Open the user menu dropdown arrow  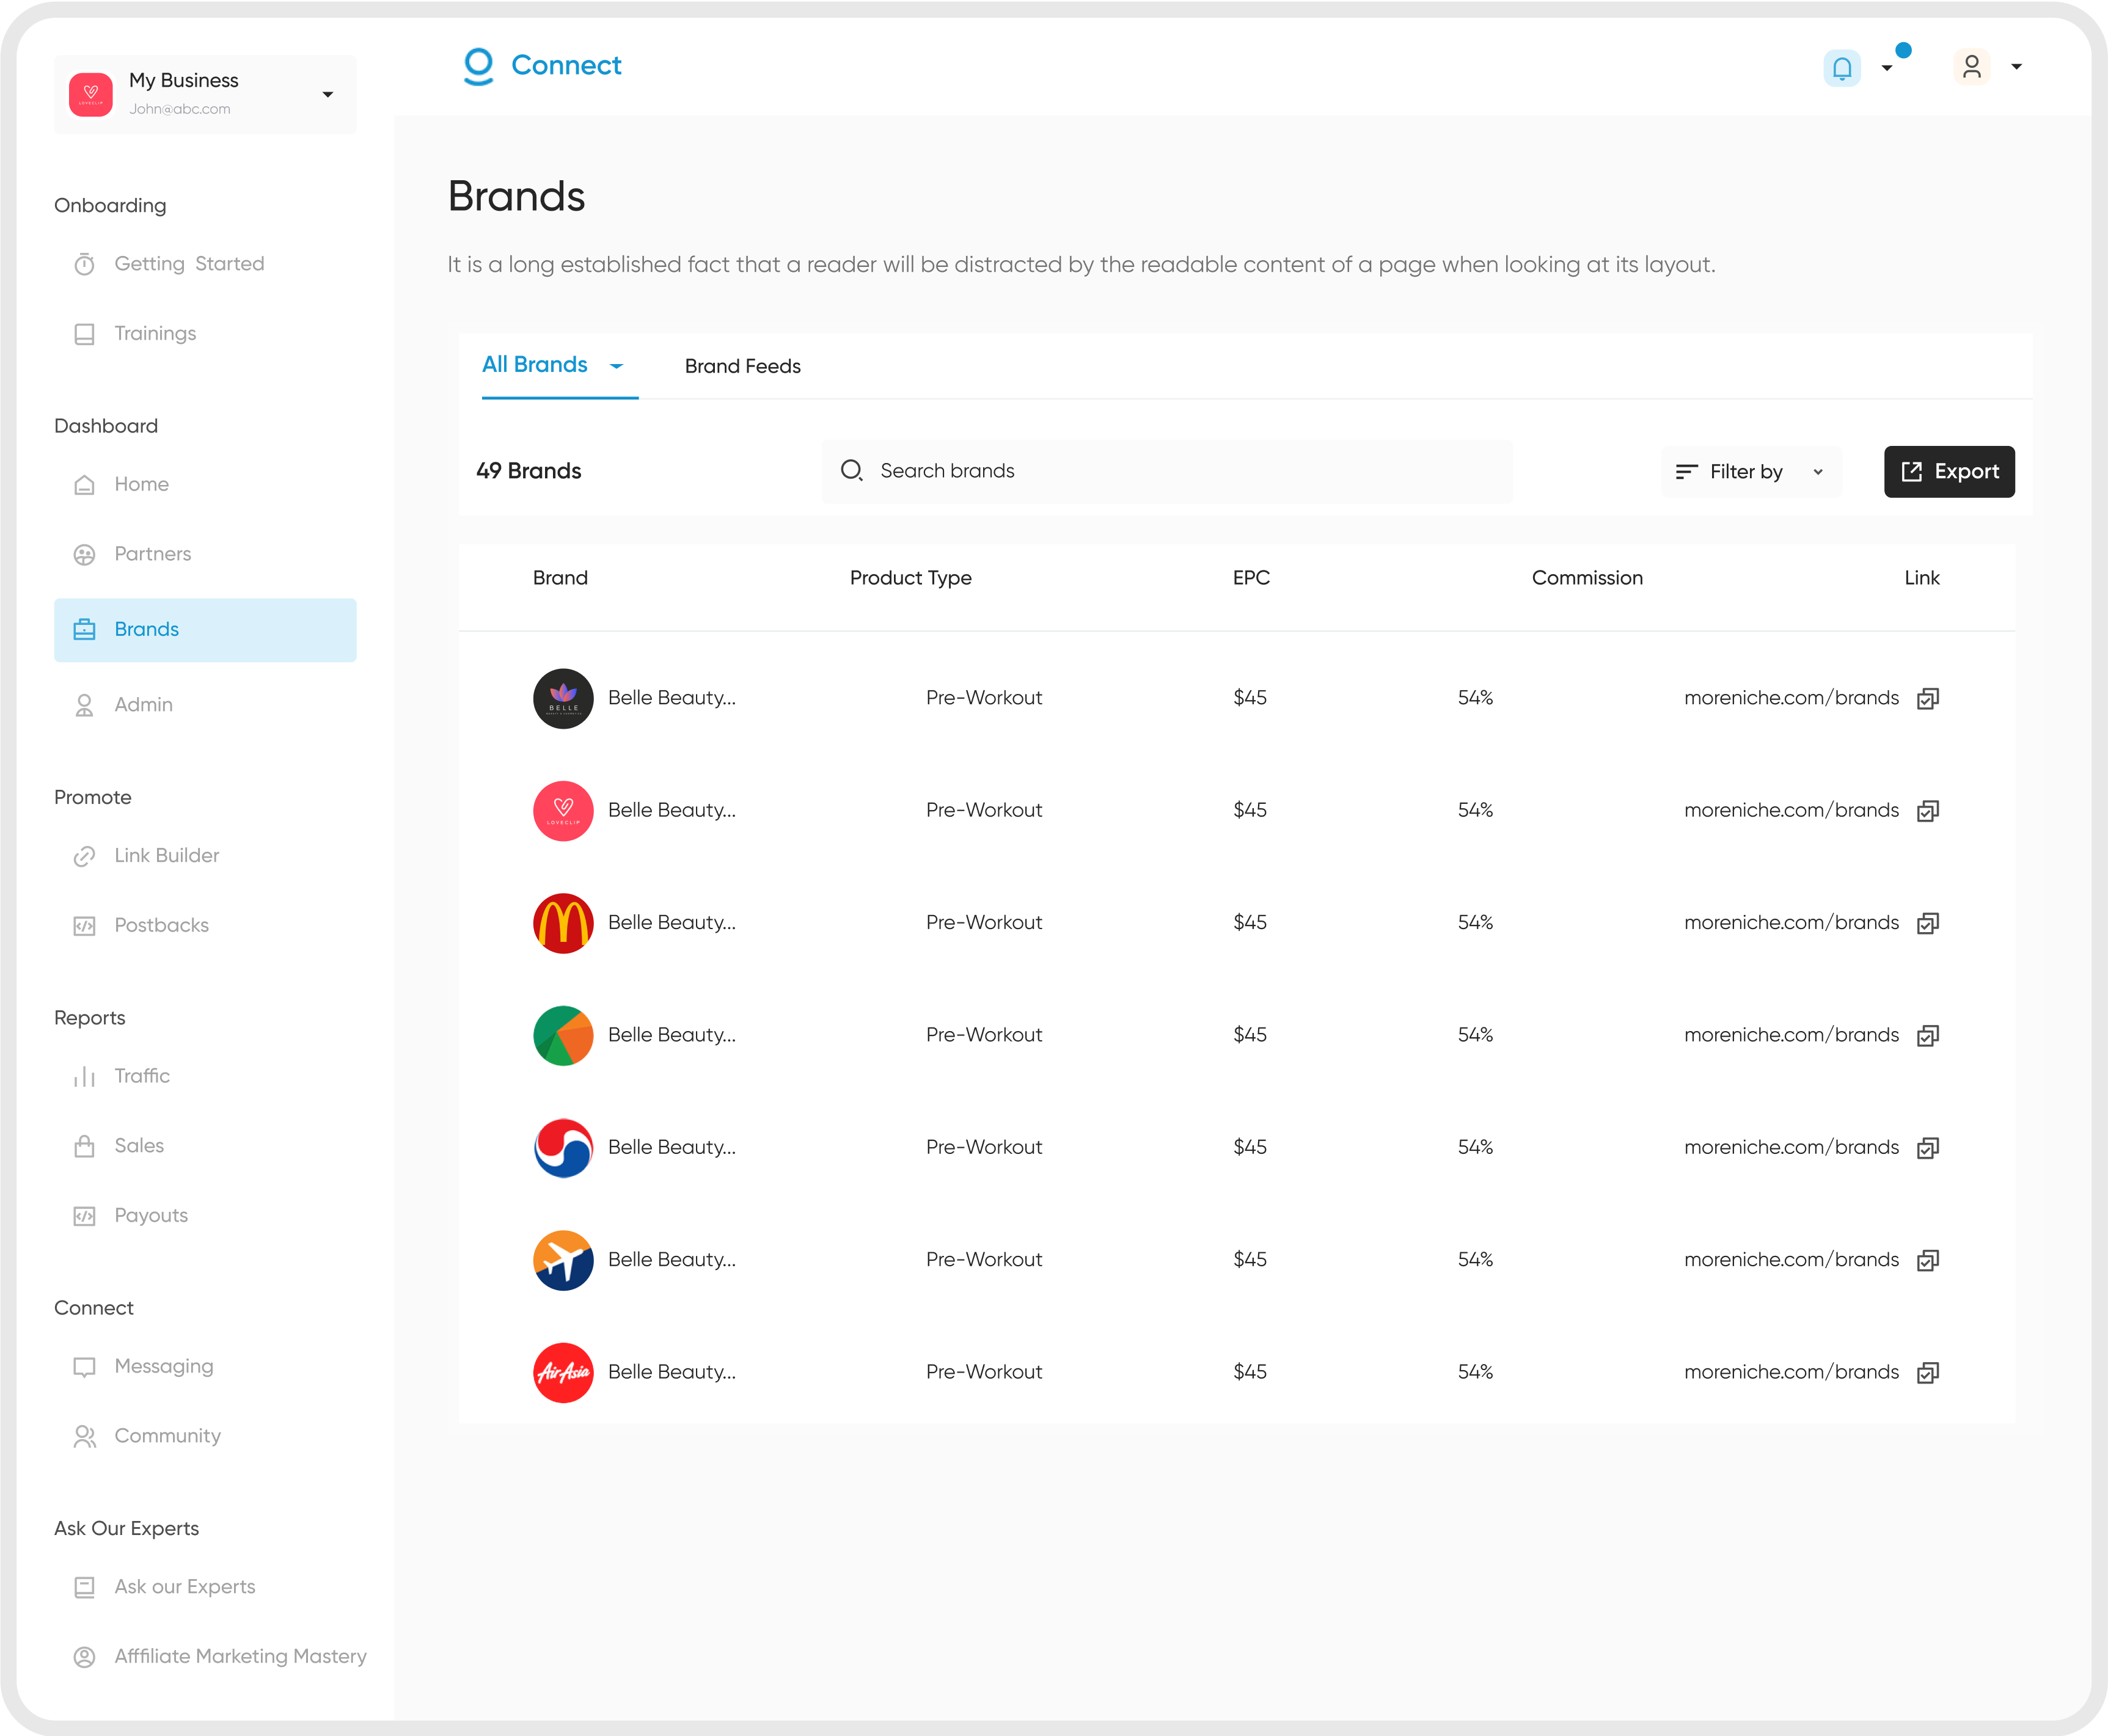[x=2017, y=67]
